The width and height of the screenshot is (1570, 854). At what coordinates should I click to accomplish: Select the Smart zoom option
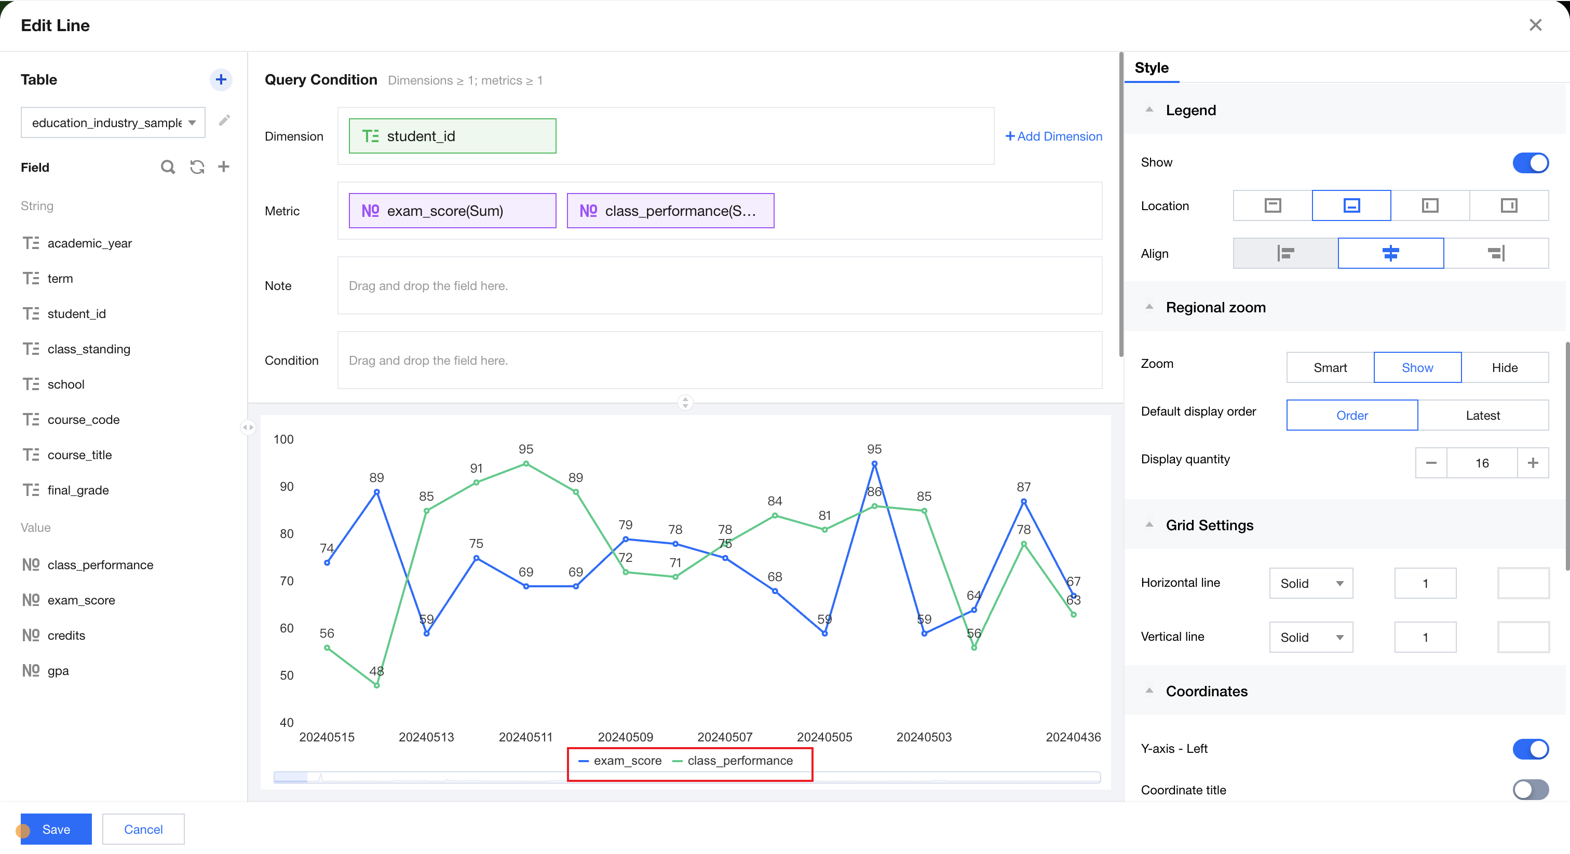click(1330, 367)
